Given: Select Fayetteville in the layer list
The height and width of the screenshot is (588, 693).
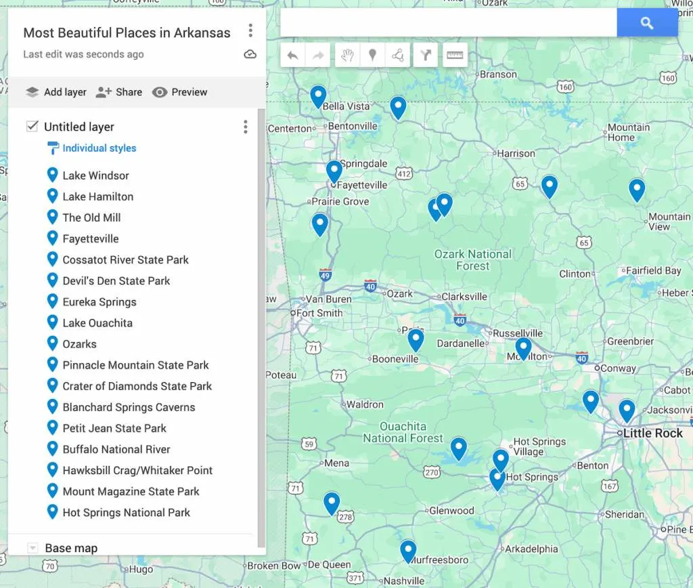Looking at the screenshot, I should click(x=91, y=239).
